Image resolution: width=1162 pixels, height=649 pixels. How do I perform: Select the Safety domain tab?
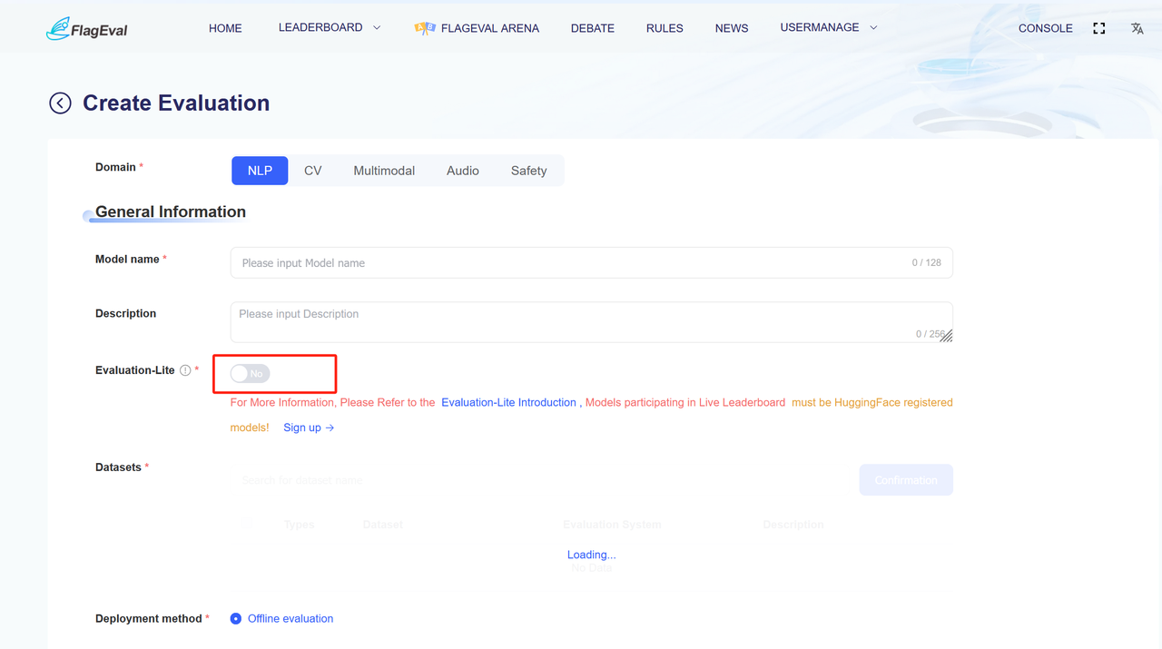[528, 171]
